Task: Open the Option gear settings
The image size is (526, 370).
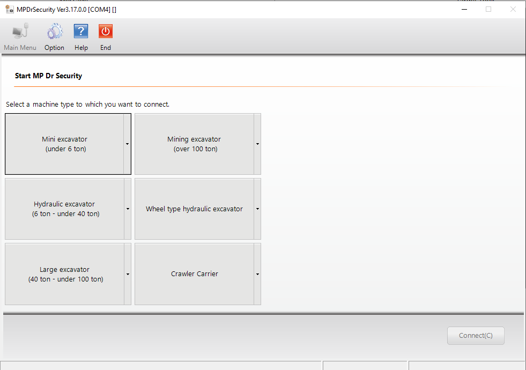Action: click(54, 32)
